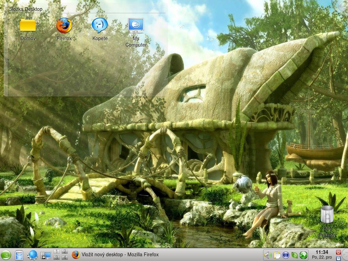Click the clock showing 11:34
The width and height of the screenshot is (348, 261).
321,252
